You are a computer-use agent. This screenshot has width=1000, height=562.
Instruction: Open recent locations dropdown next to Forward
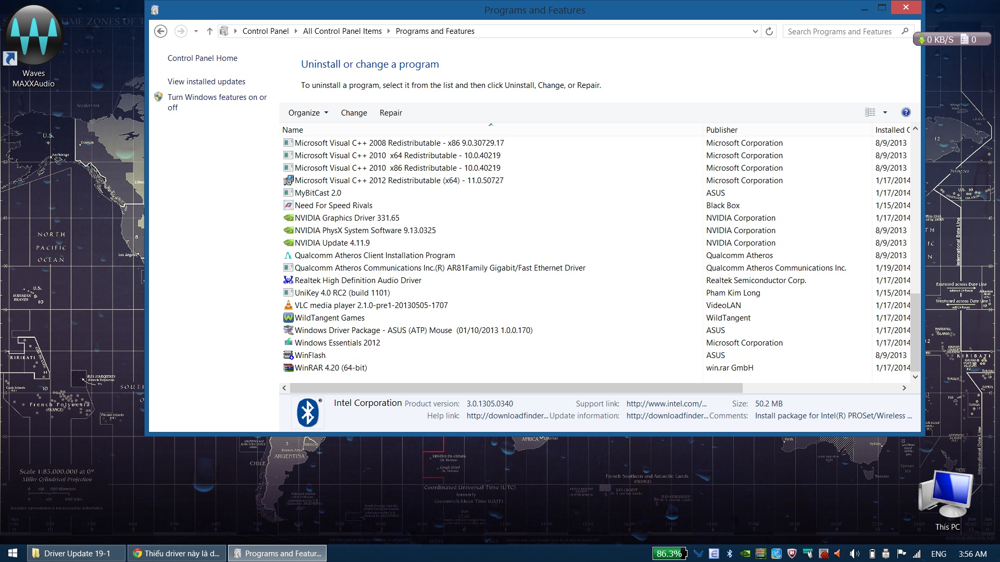(196, 31)
